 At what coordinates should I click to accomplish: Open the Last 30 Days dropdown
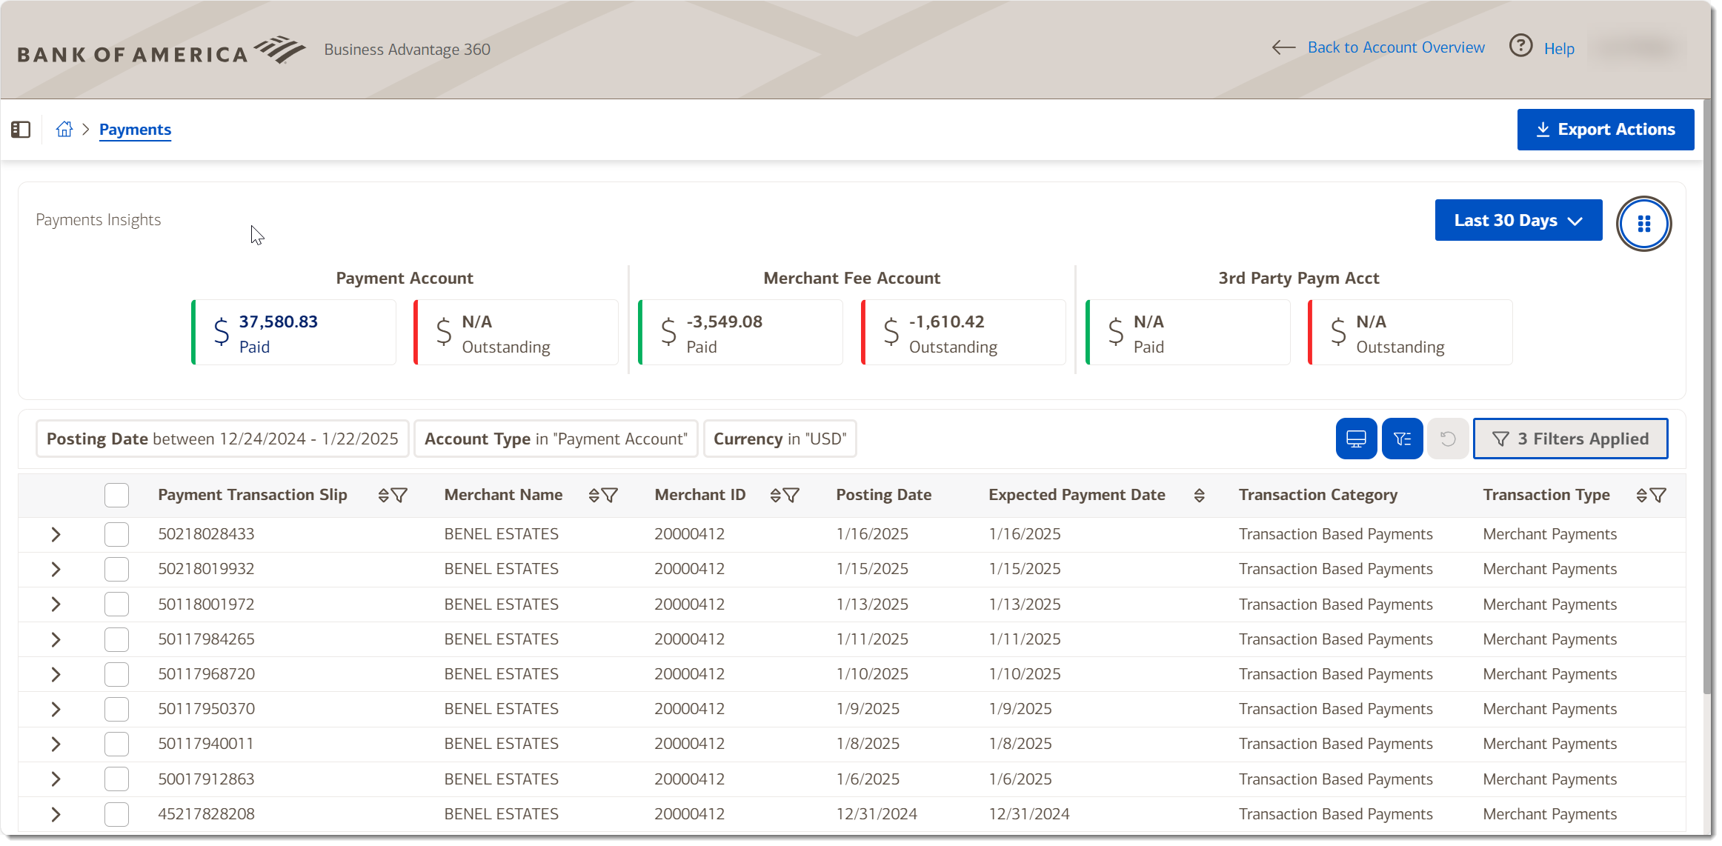pyautogui.click(x=1518, y=220)
